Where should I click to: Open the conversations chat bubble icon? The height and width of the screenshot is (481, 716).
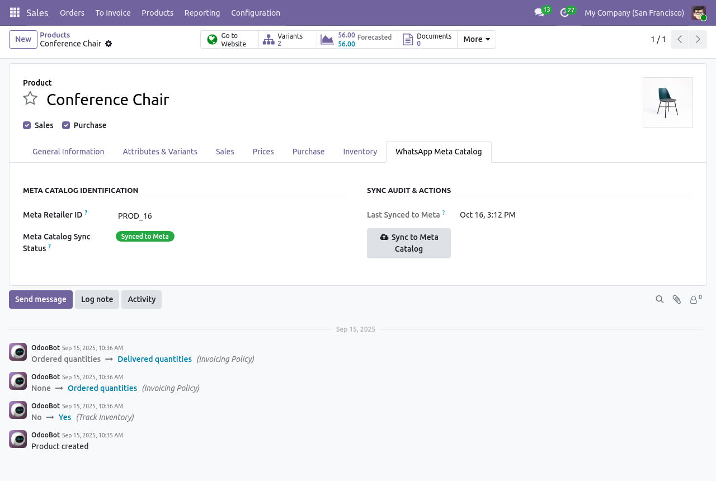coord(539,12)
